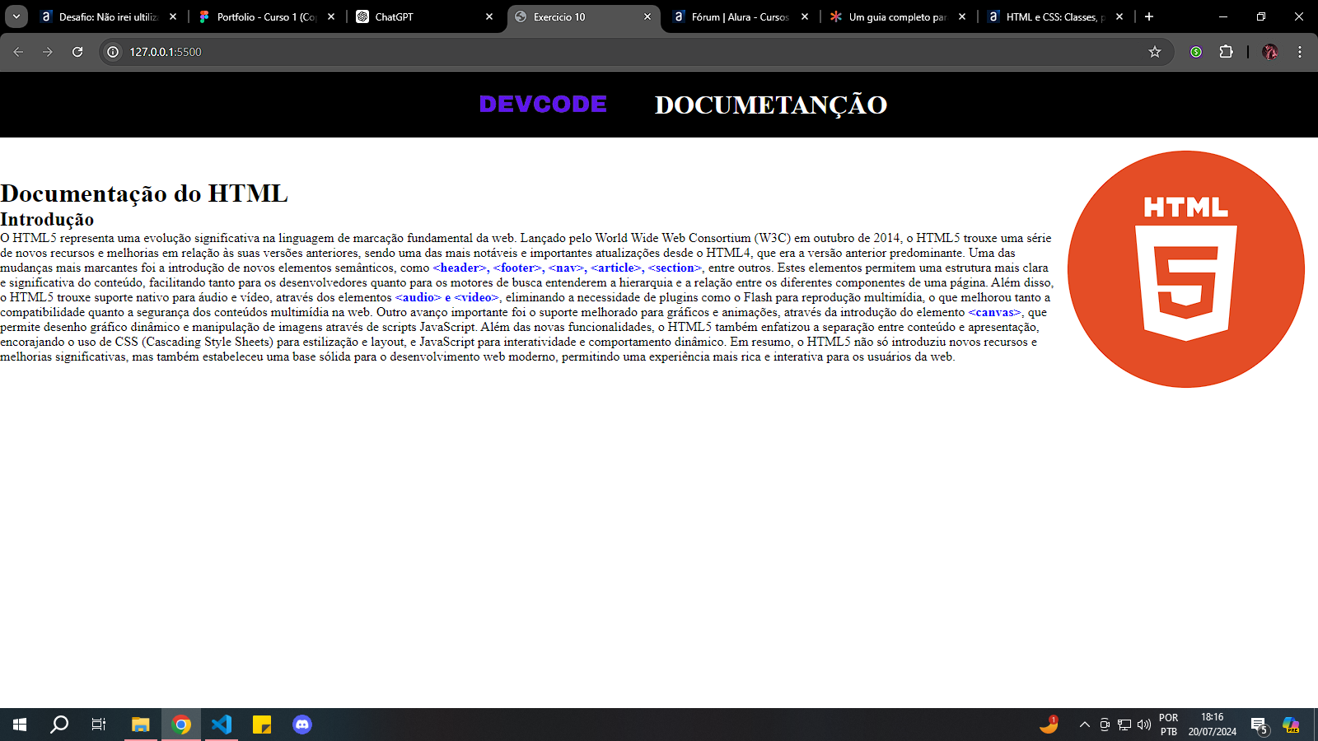Open the notification center icon
This screenshot has height=741, width=1318.
1260,725
